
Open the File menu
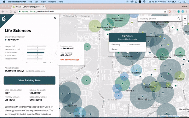tap(30, 2)
